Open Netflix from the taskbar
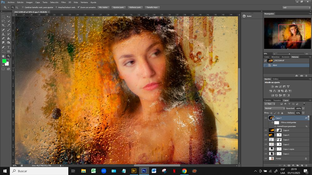The width and height of the screenshot is (312, 175). coord(174,171)
